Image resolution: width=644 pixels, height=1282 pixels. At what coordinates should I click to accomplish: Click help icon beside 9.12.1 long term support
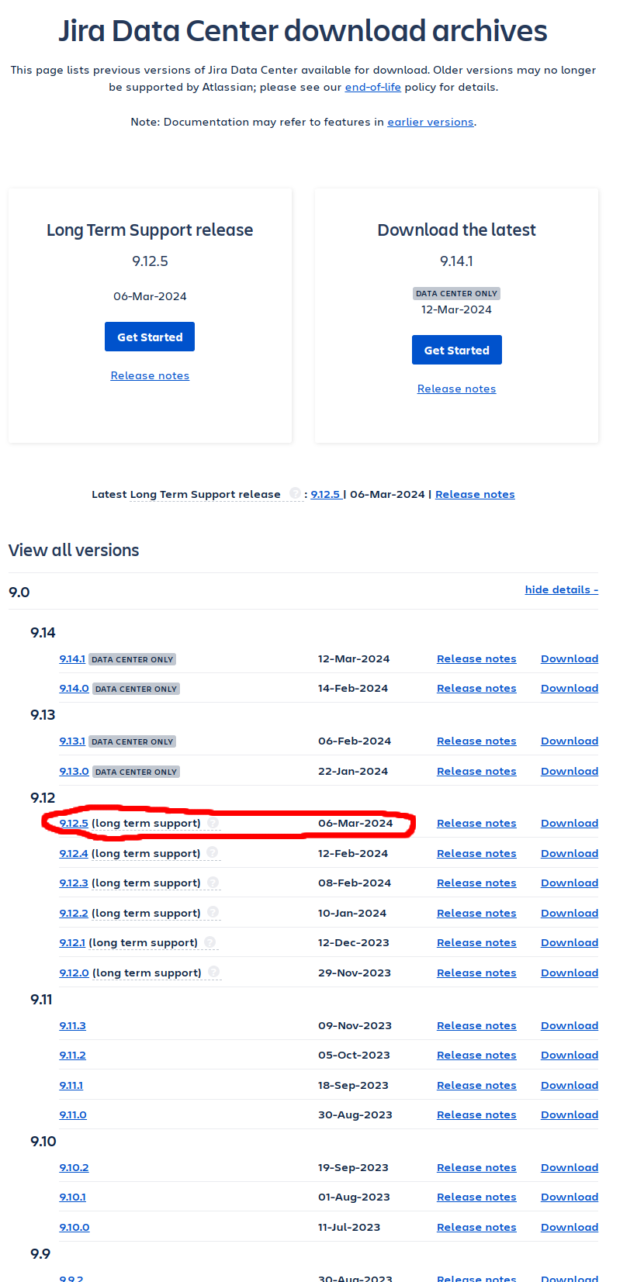pos(210,942)
